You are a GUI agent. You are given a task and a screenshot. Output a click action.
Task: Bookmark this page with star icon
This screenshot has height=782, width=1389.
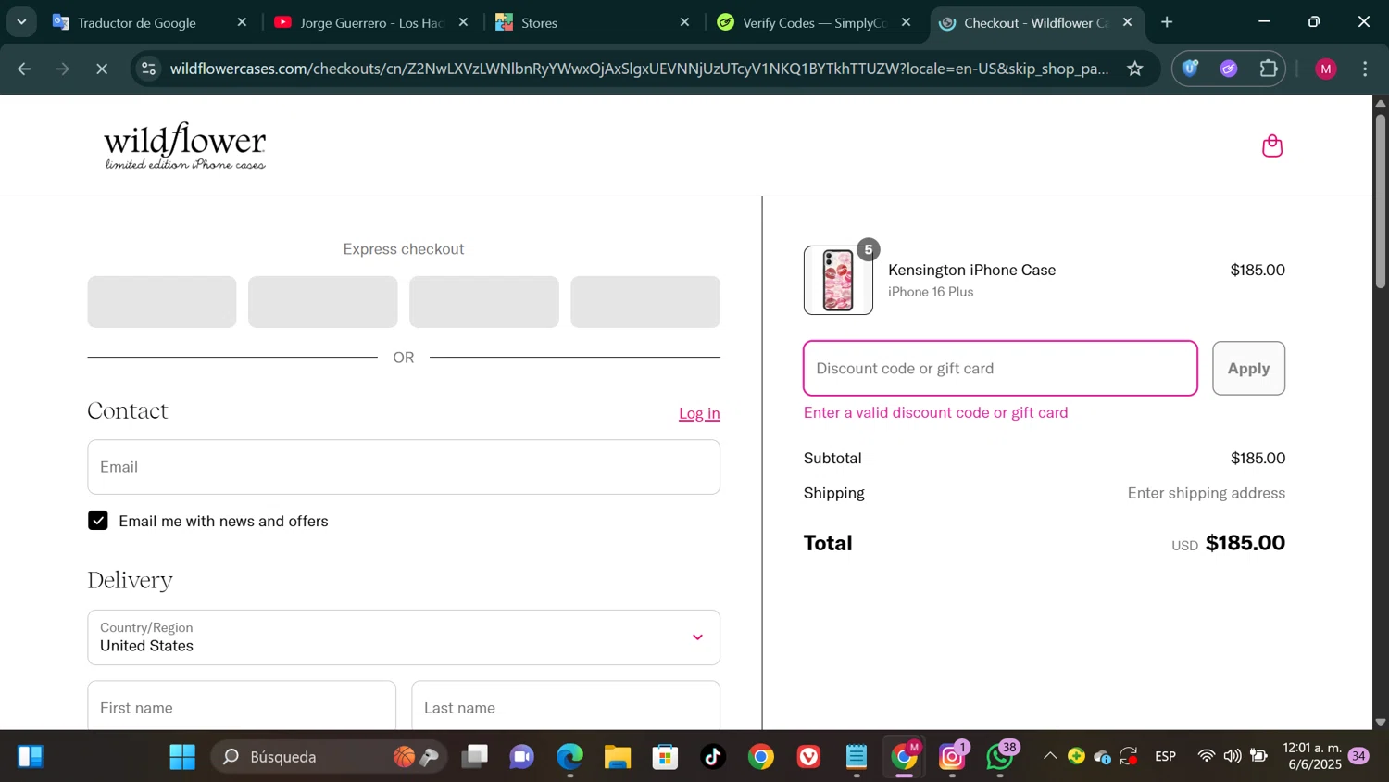(1135, 69)
